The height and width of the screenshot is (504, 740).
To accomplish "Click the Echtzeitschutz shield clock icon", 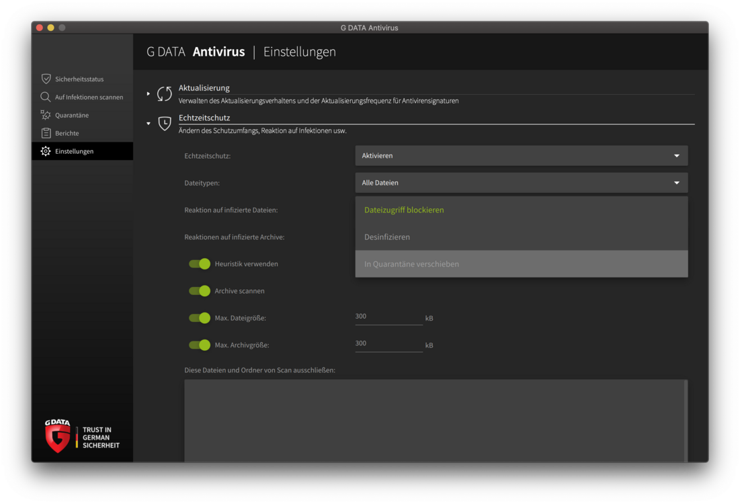I will tap(164, 123).
